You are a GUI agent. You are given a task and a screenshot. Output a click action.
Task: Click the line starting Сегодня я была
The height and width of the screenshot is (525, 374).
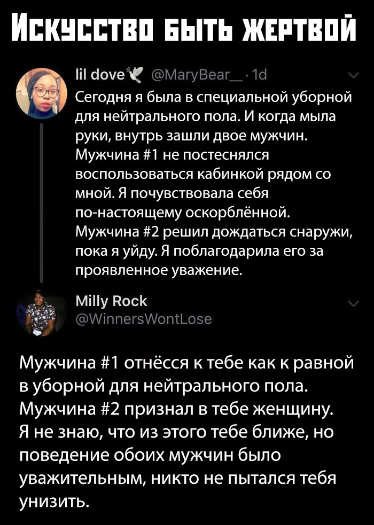[x=214, y=97]
